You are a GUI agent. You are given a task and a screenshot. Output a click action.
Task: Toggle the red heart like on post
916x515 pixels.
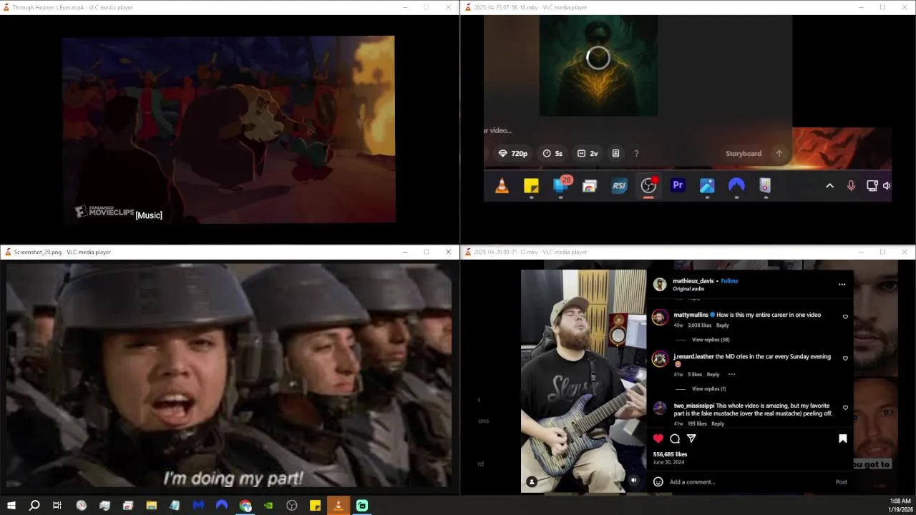658,438
